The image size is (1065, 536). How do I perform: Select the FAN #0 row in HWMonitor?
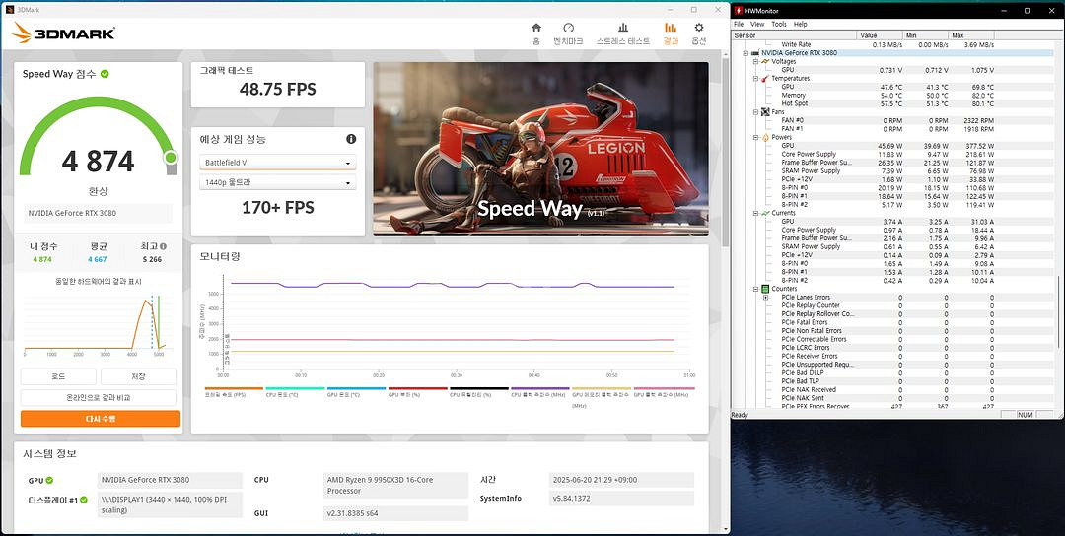coord(887,120)
